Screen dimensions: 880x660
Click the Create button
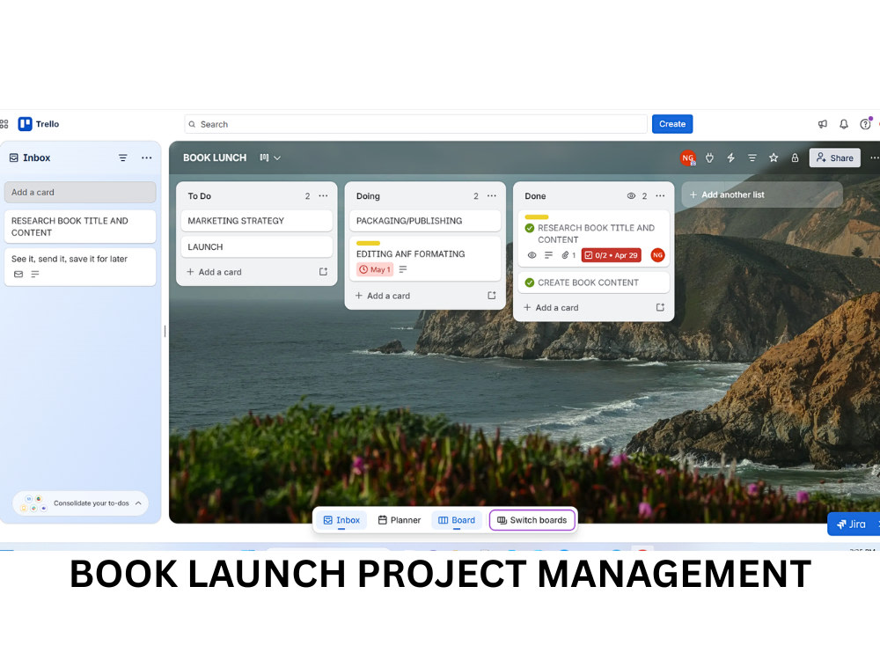click(672, 124)
